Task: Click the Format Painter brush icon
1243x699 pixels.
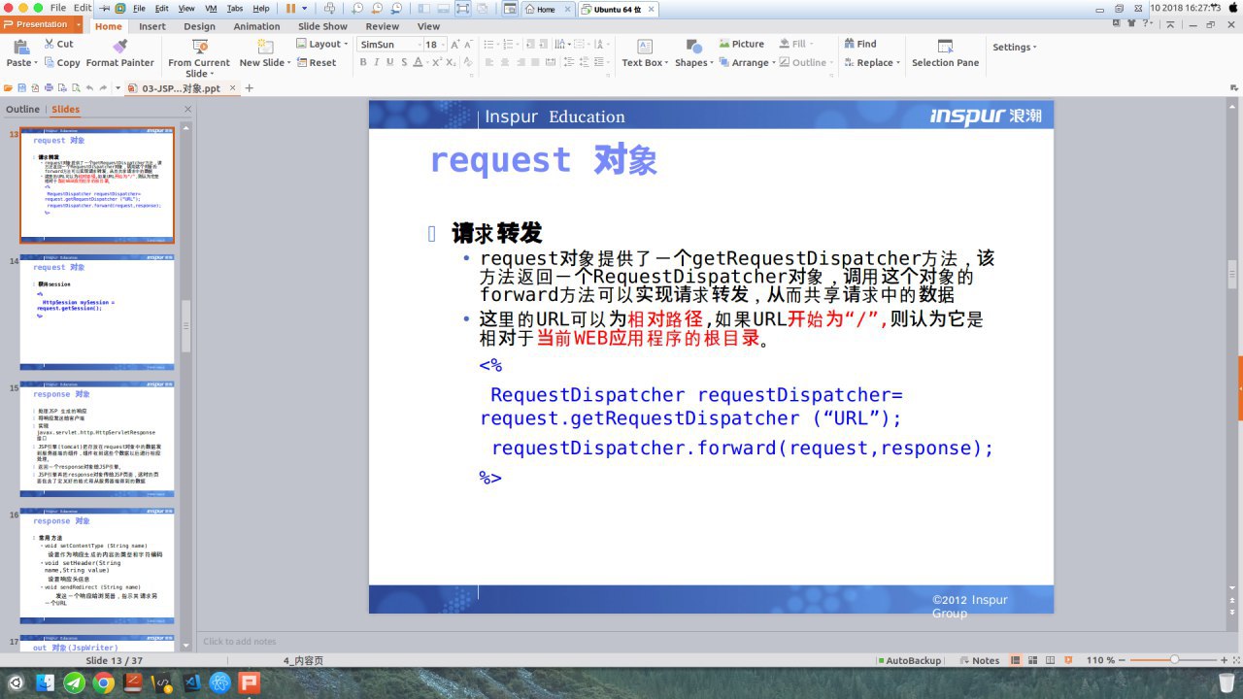Action: [x=120, y=47]
